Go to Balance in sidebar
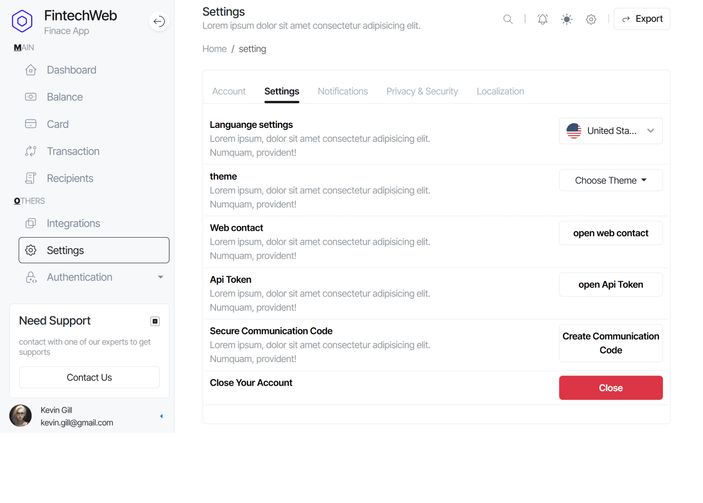 [x=94, y=97]
